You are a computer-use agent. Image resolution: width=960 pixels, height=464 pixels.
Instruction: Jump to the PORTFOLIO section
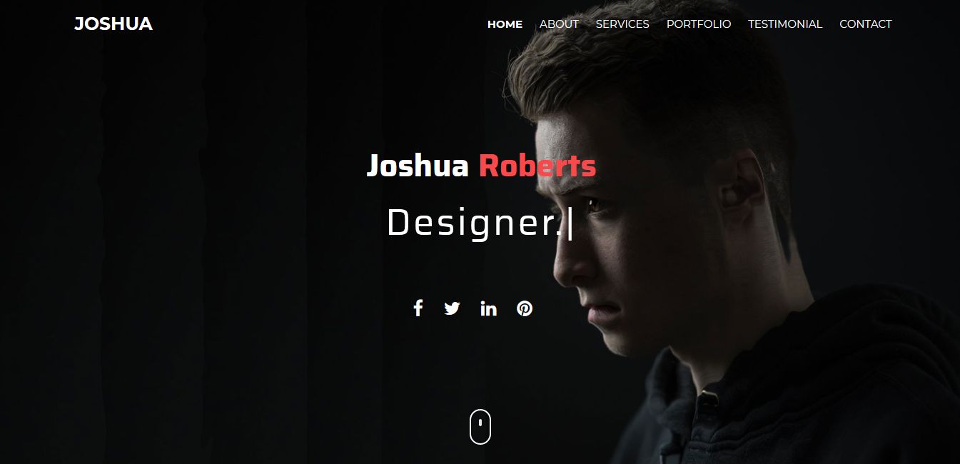[699, 24]
